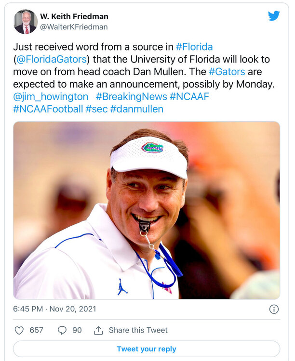Click the #sec hashtag
The height and width of the screenshot is (361, 295).
point(96,109)
